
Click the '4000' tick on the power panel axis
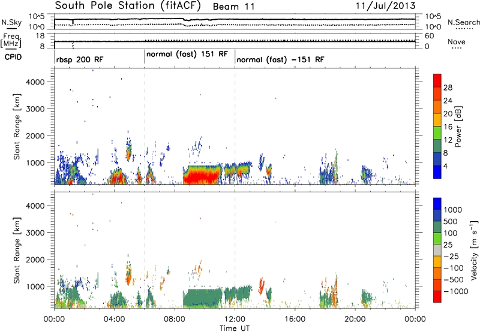(35, 82)
